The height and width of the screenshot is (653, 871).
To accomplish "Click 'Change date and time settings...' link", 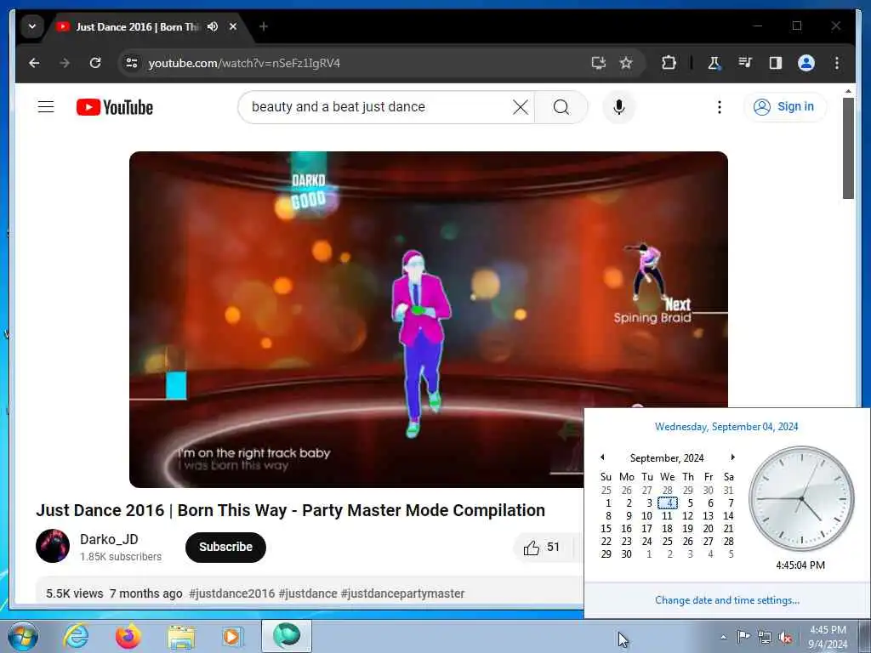I will (726, 600).
